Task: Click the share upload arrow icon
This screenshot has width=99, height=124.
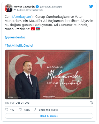Action: point(36,110)
